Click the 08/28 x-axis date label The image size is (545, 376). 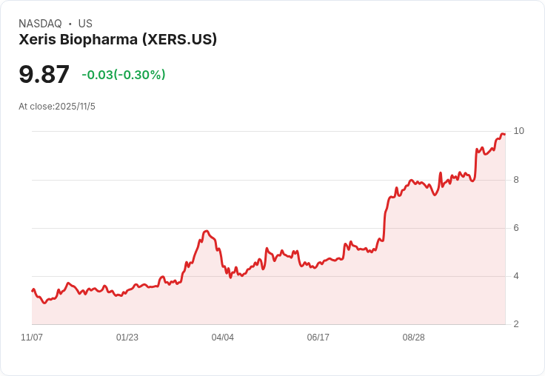(413, 338)
